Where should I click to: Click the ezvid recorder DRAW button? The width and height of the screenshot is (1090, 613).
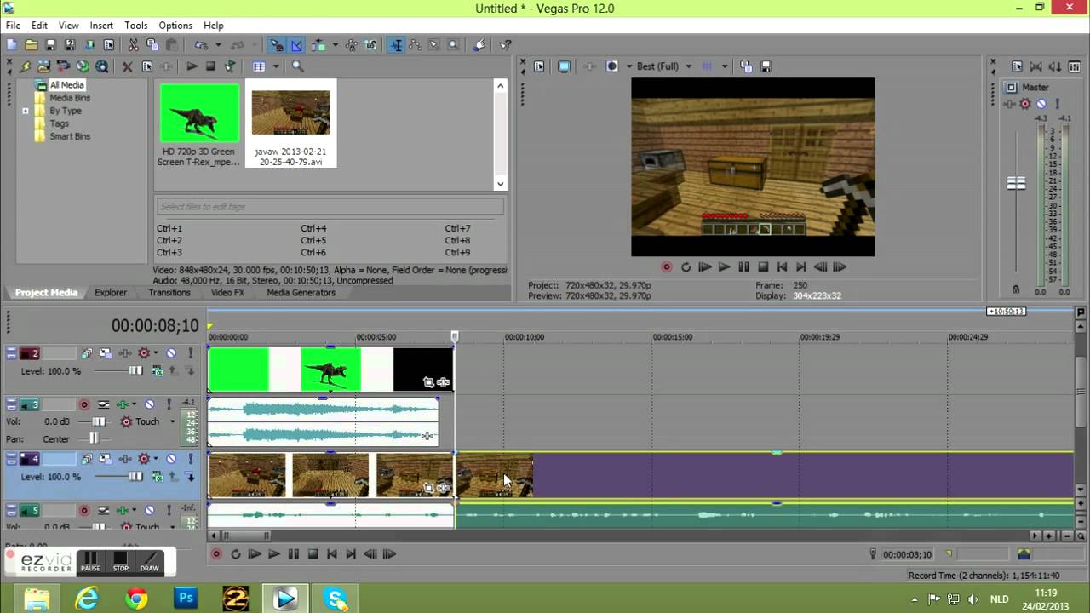150,562
